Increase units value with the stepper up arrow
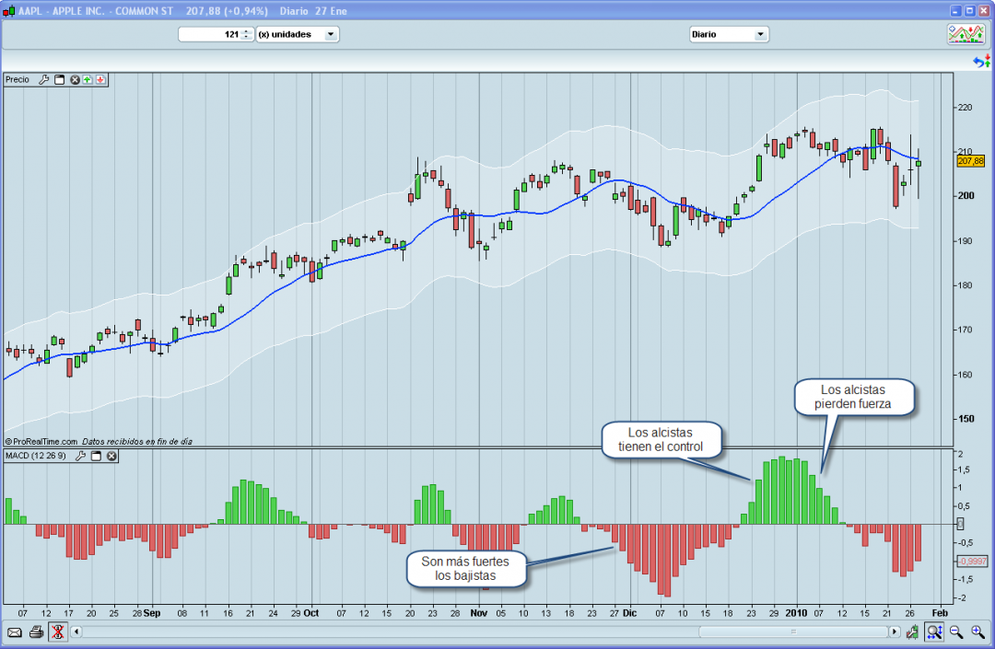Viewport: 995px width, 649px height. pyautogui.click(x=244, y=31)
